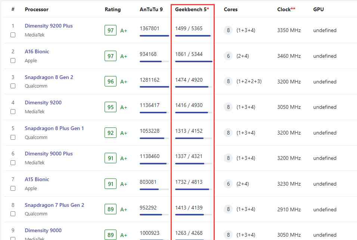
Task: Click the MediaTek label under Dimensity 9000 Plus
Action: click(35, 163)
